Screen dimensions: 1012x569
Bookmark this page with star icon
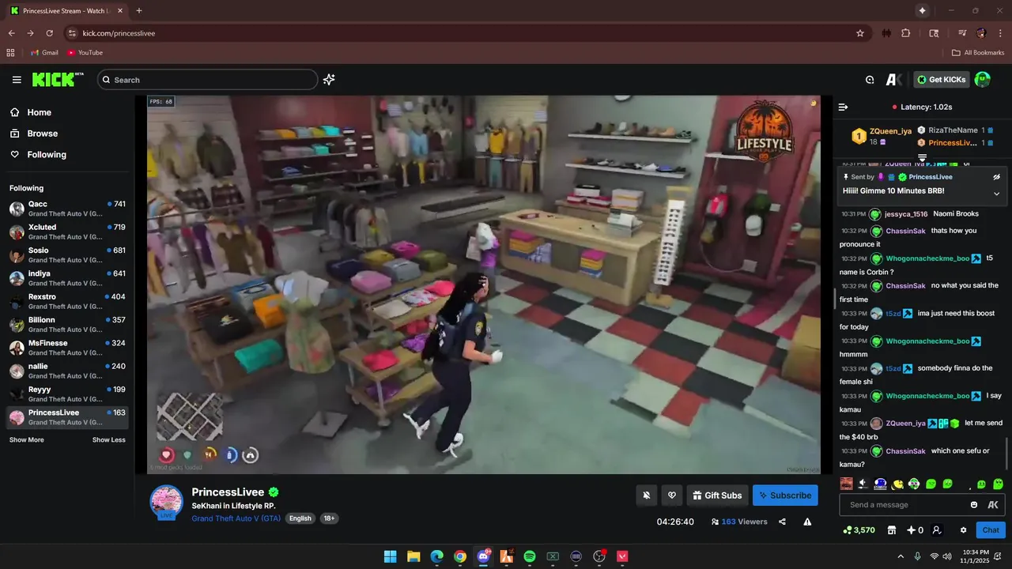[860, 33]
